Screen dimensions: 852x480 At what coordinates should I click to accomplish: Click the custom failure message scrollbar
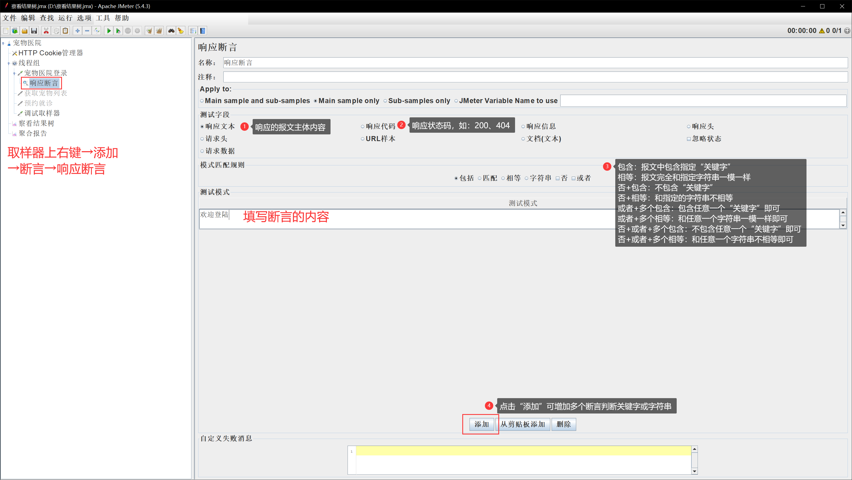point(694,460)
